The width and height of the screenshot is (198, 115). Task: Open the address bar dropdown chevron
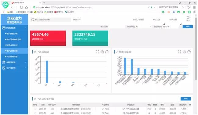point(155,7)
